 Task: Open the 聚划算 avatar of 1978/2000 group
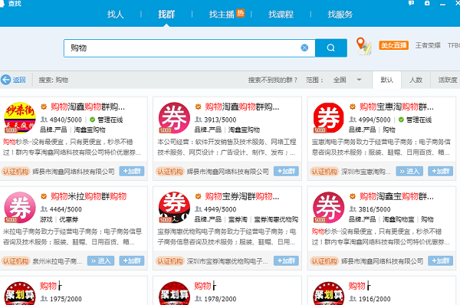pos(174,294)
